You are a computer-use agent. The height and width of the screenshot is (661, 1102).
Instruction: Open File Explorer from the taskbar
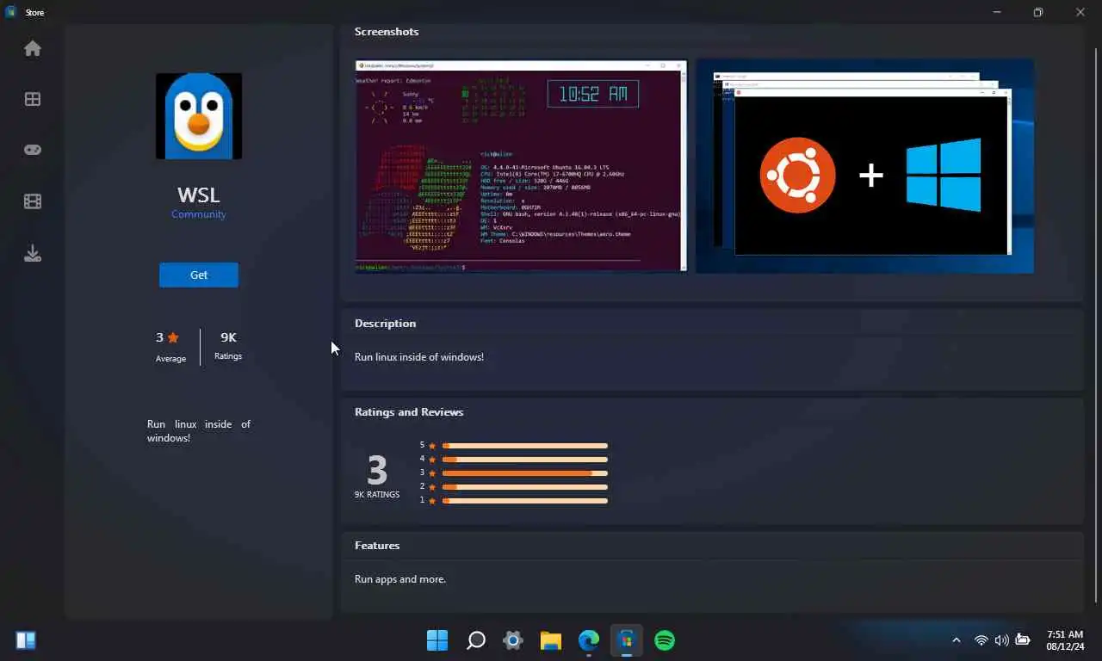click(551, 640)
